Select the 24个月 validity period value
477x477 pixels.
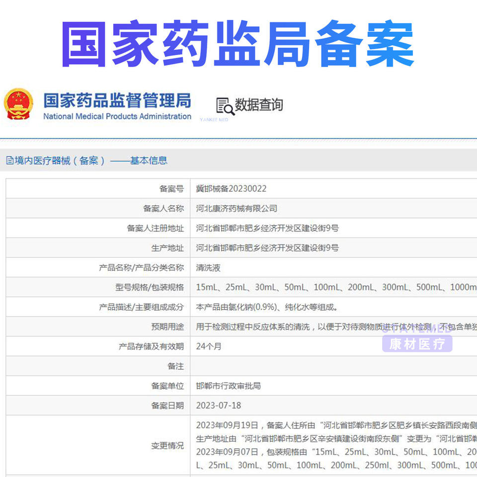tap(209, 346)
